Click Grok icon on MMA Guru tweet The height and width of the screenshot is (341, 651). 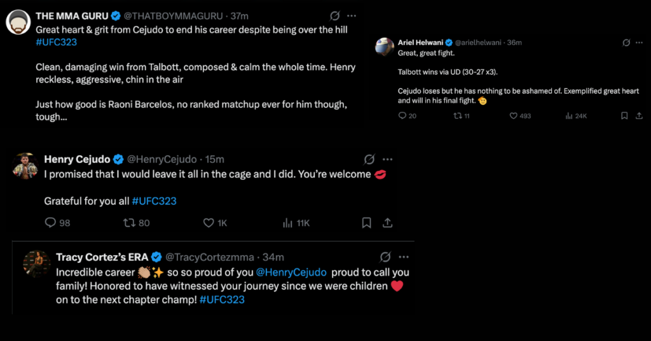[335, 16]
